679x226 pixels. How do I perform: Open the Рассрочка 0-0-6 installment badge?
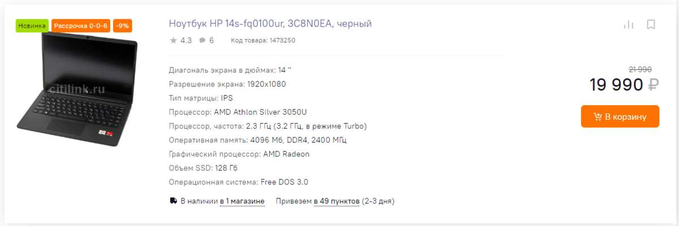[80, 26]
